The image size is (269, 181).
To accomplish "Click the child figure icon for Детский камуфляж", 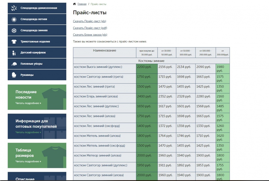I will [x=14, y=53].
